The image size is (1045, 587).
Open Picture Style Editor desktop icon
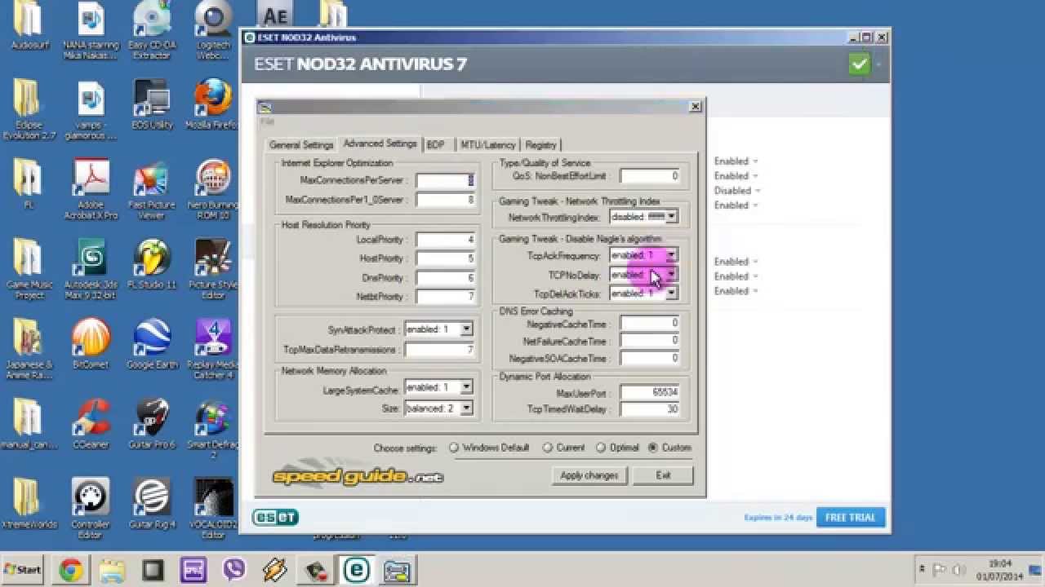[x=212, y=269]
